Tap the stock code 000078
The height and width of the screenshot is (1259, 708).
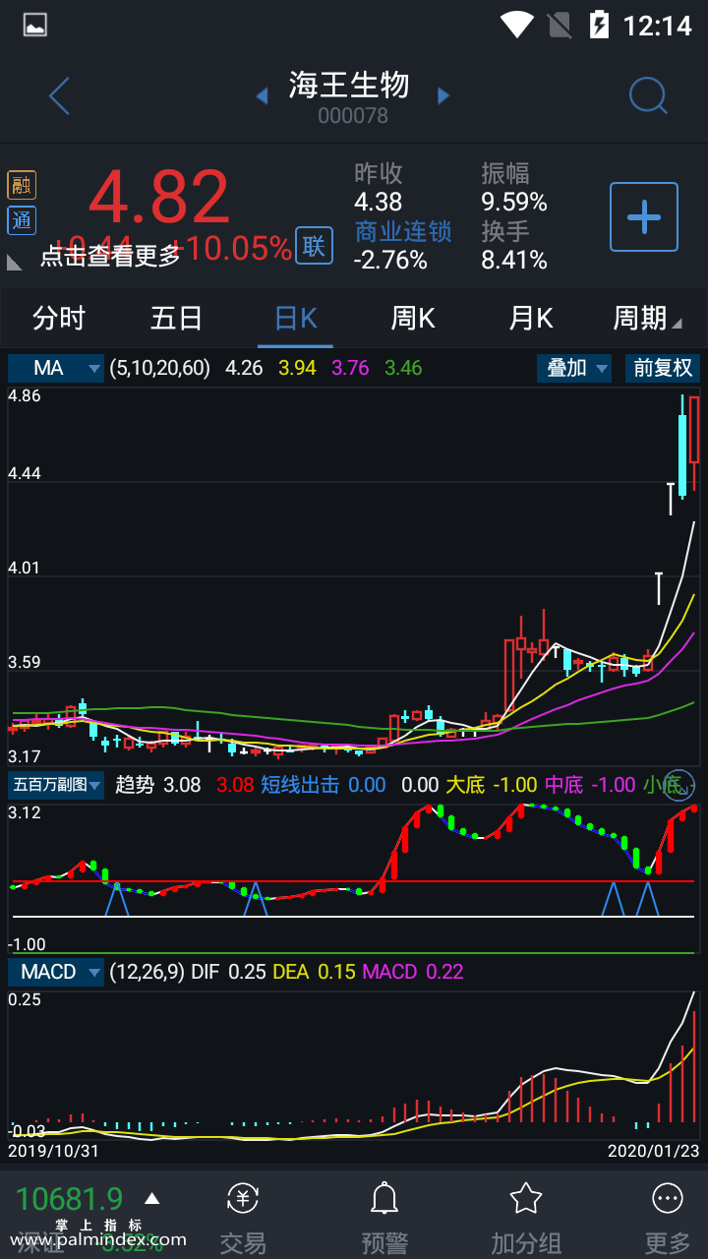(353, 116)
